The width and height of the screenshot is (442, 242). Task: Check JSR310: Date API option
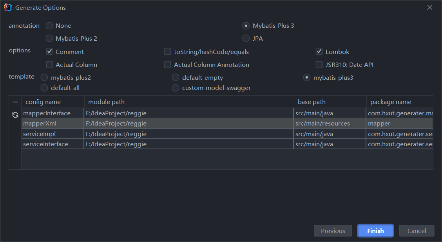(x=319, y=65)
